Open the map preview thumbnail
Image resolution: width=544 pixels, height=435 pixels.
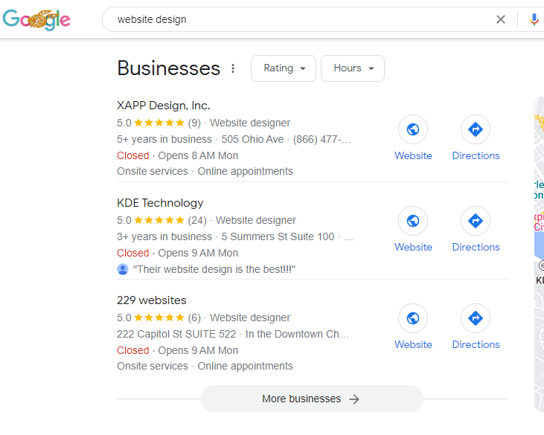click(539, 253)
